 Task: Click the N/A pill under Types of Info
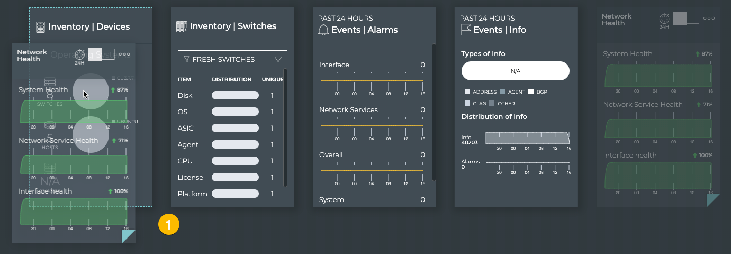515,71
